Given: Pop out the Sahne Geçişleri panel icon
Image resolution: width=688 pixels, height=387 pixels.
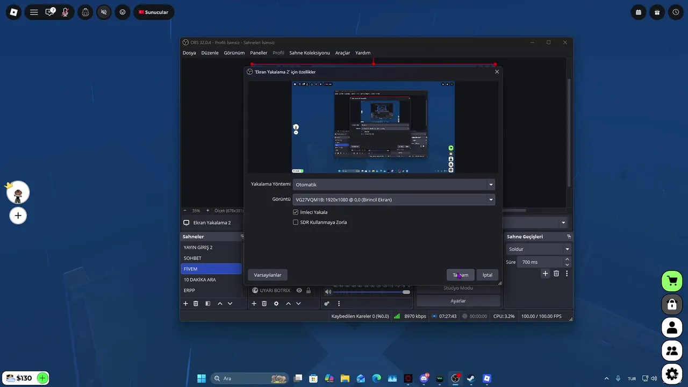Looking at the screenshot, I should point(569,236).
